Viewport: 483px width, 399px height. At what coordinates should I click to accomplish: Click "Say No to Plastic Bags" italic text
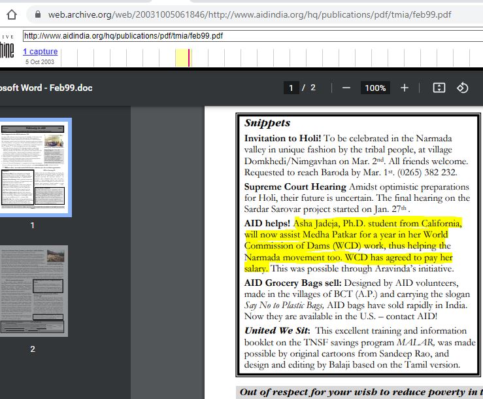284,305
